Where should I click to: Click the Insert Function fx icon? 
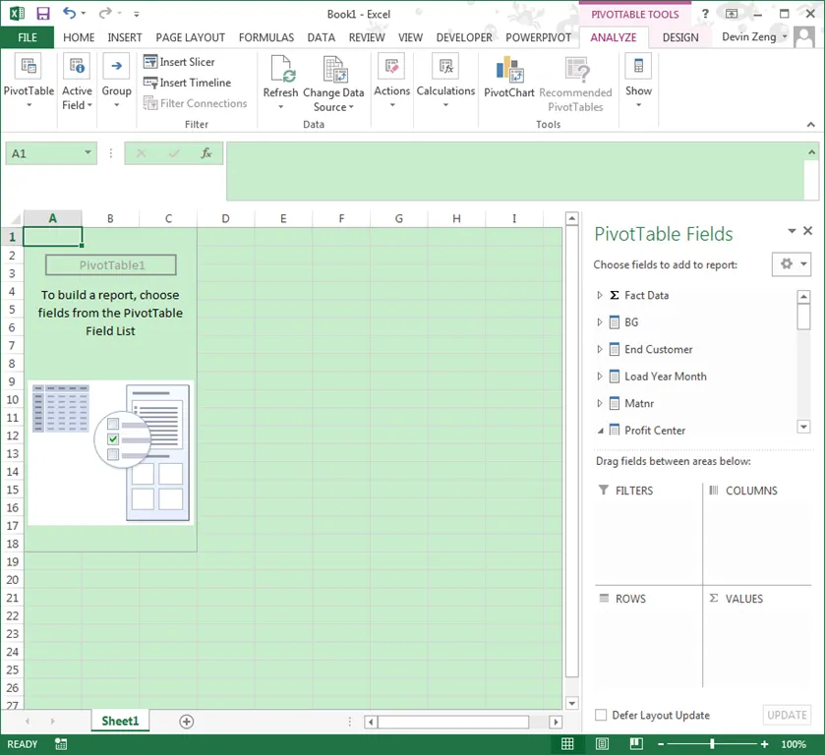click(x=206, y=153)
